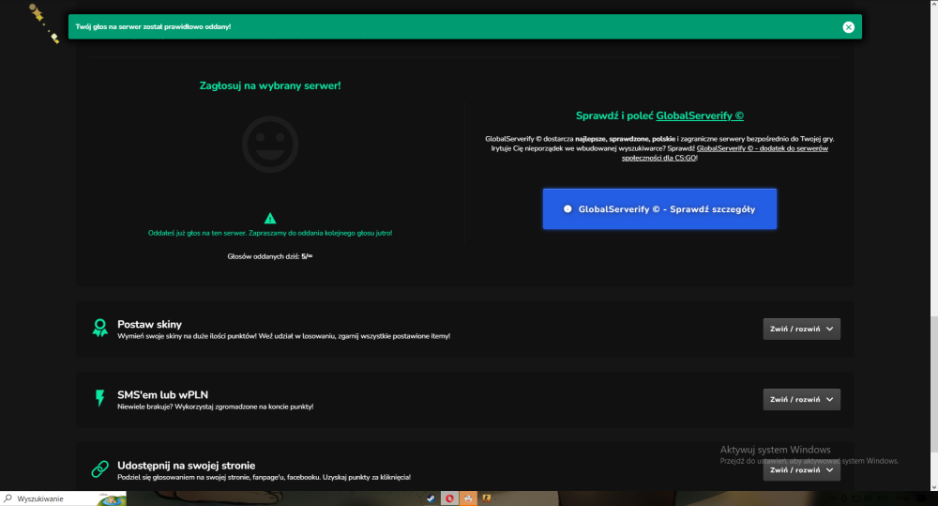Expand the Postaw skiny section
Image resolution: width=938 pixels, height=506 pixels.
tap(801, 329)
